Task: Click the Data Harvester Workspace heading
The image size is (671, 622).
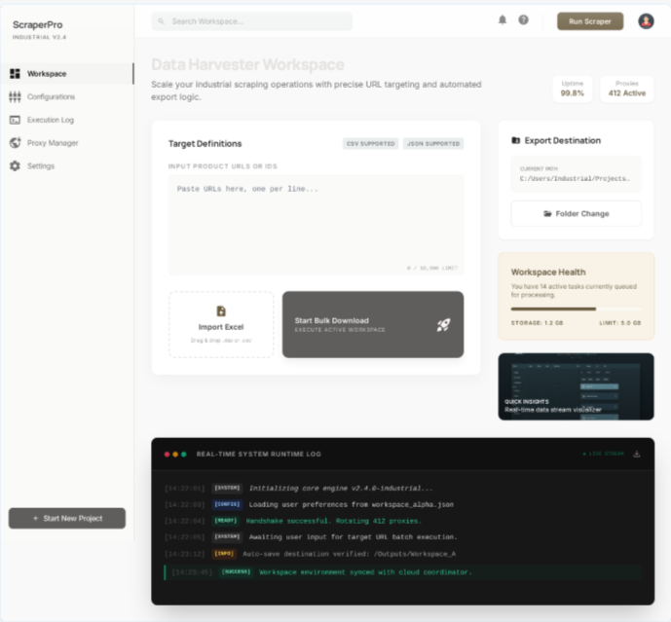Action: pos(247,64)
